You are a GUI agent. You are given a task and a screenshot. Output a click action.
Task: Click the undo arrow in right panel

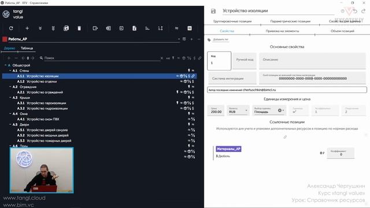tap(355, 11)
